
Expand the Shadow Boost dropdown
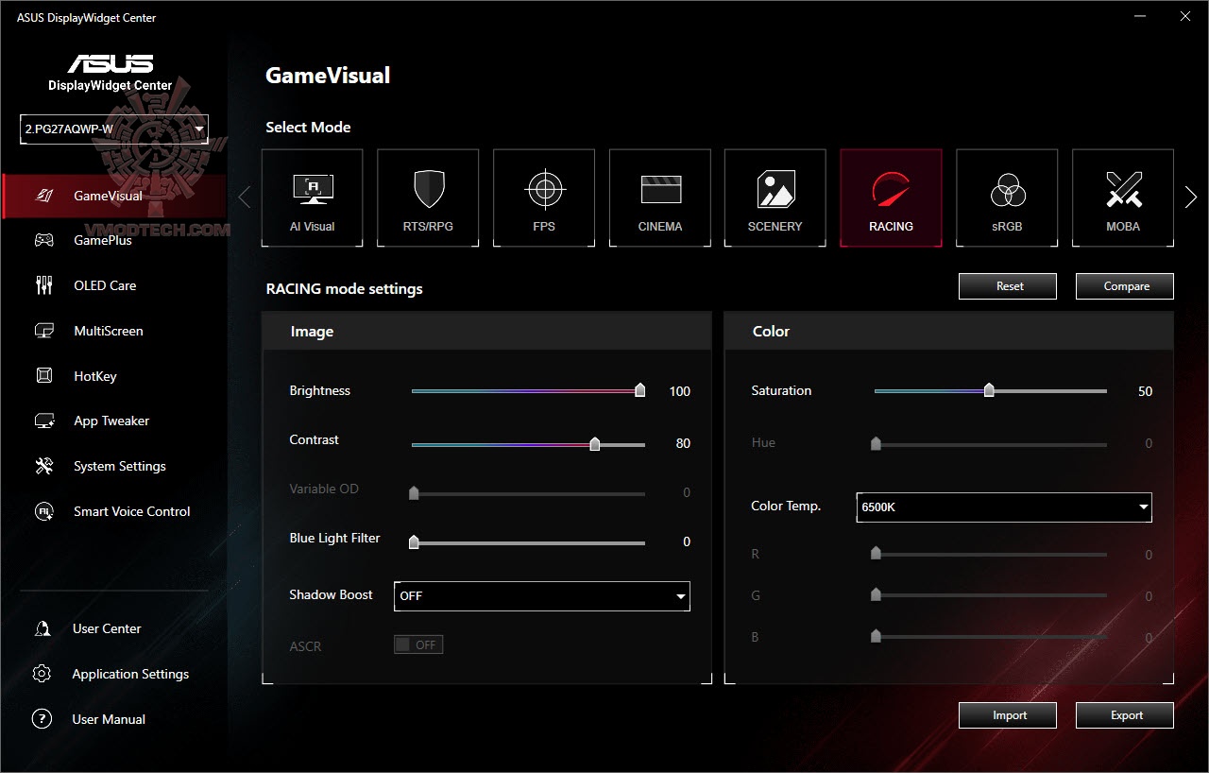pos(542,596)
